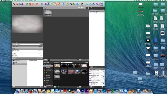This screenshot has width=167, height=94.
Task: Play song 03 None but Jesus icon
Action: click(x=90, y=76)
